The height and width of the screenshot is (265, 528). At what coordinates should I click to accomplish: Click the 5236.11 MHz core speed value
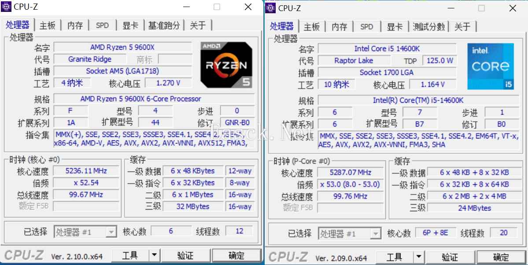point(86,171)
